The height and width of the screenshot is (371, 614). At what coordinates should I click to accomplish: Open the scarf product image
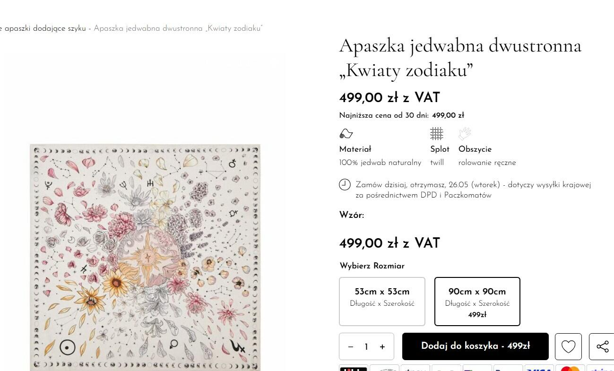pos(145,258)
